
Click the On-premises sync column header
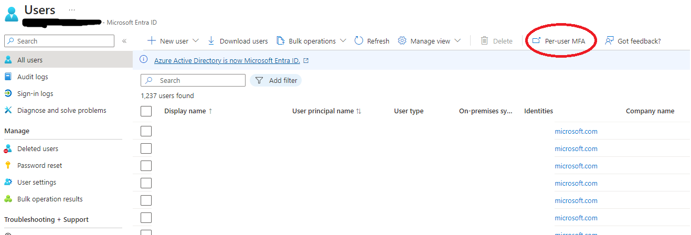486,111
